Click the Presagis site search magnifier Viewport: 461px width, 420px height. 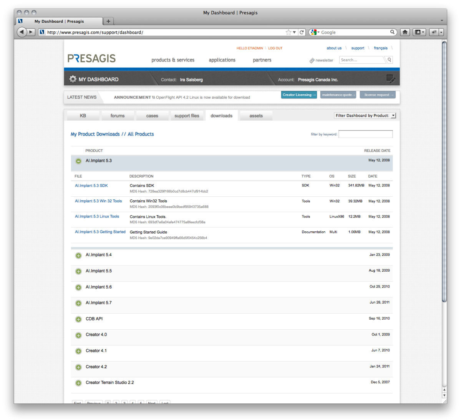click(x=389, y=60)
